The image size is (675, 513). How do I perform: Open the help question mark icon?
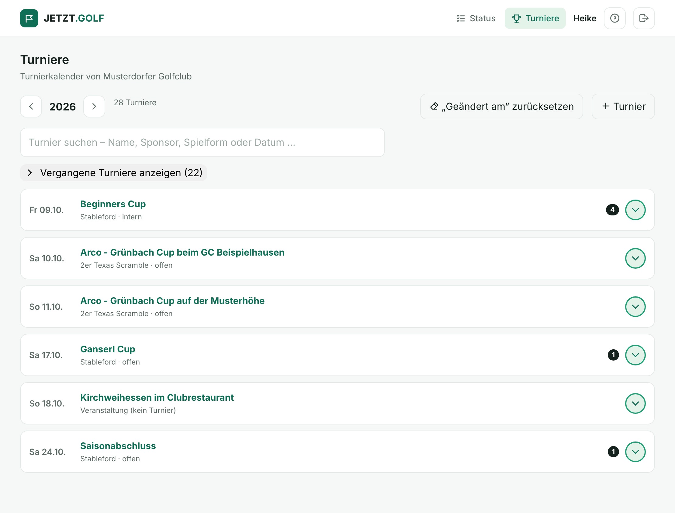coord(614,18)
